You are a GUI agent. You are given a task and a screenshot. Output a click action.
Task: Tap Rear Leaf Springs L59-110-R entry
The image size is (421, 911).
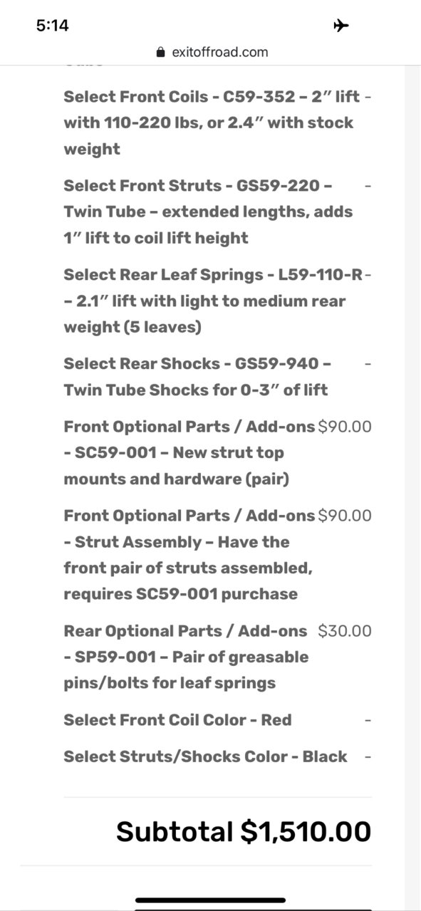(x=213, y=301)
